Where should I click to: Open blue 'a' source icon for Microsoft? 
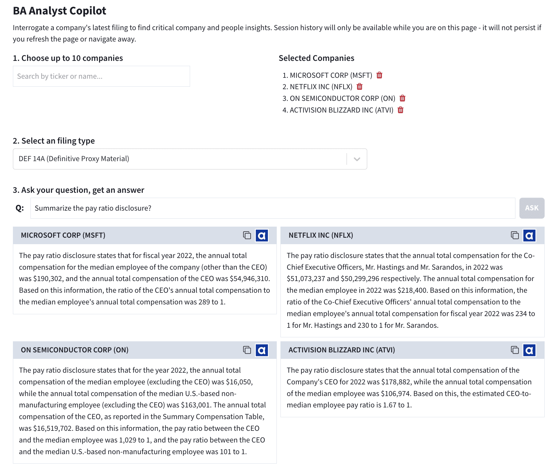coord(262,236)
